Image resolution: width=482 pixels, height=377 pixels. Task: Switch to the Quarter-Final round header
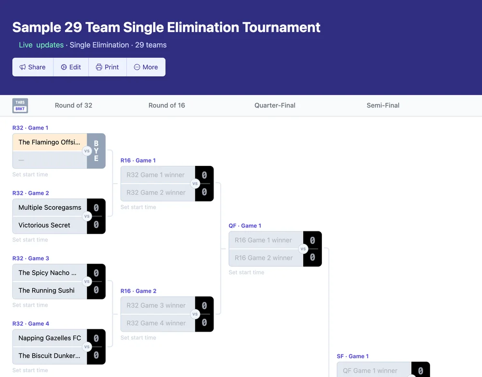click(x=275, y=105)
